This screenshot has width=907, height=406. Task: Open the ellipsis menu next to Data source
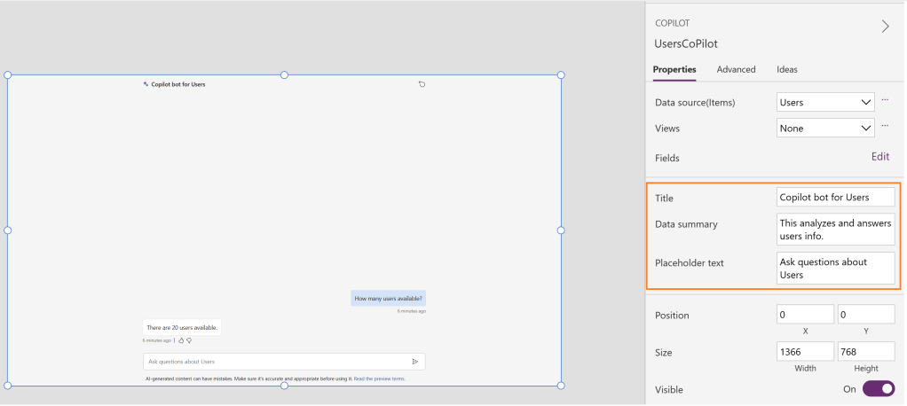click(x=885, y=101)
